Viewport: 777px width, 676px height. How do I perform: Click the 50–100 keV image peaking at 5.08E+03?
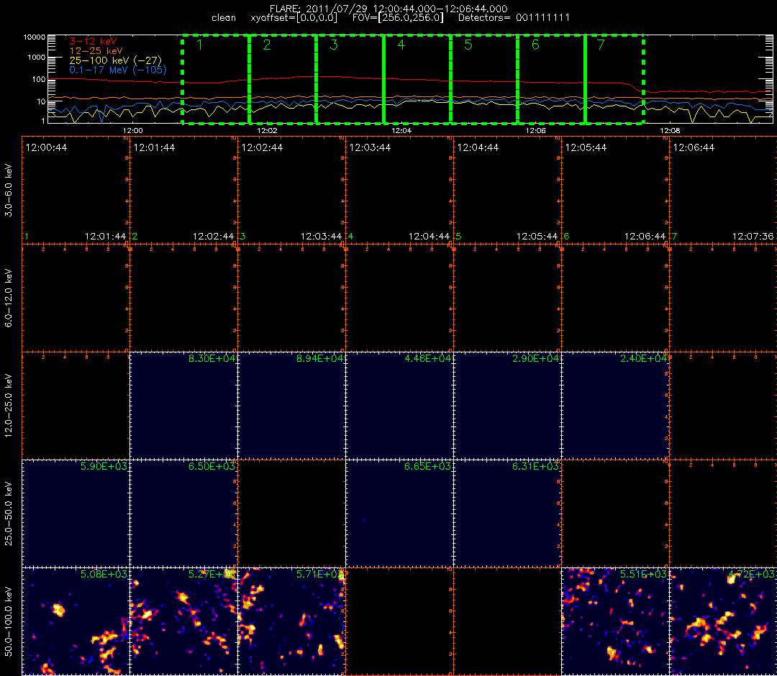pos(76,621)
